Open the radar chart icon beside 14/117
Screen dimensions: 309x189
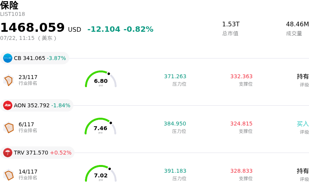[x=8, y=175]
